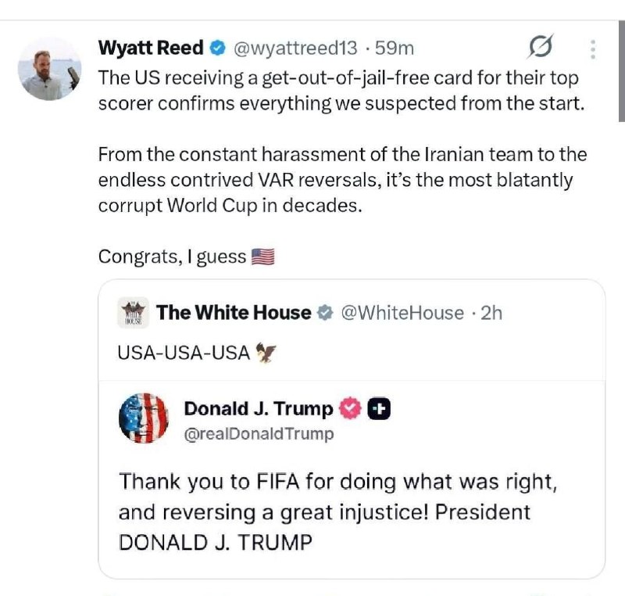Open the @realDonaldTrump handle

(259, 433)
